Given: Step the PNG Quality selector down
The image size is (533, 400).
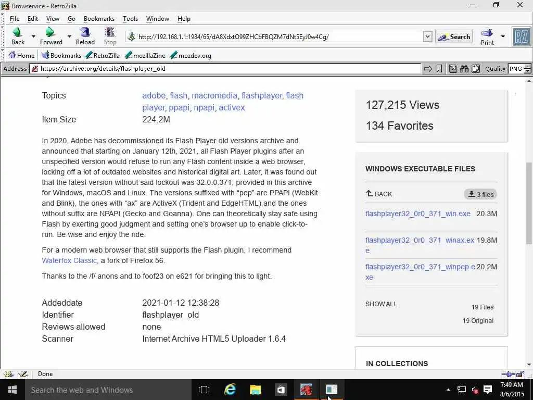Looking at the screenshot, I should pos(527,71).
